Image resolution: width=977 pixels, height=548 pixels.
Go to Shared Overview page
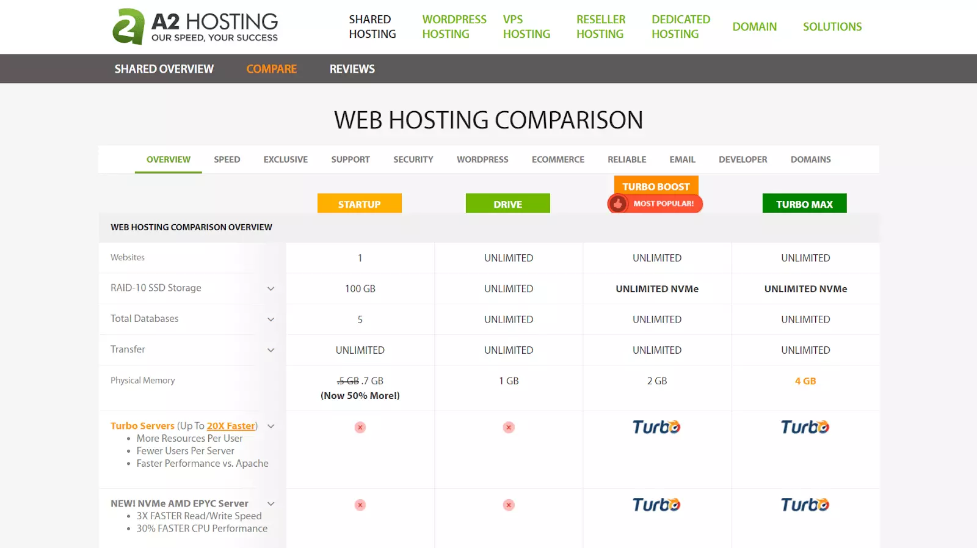(x=164, y=69)
